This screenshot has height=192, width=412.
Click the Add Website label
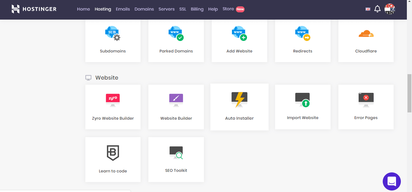[x=239, y=51]
